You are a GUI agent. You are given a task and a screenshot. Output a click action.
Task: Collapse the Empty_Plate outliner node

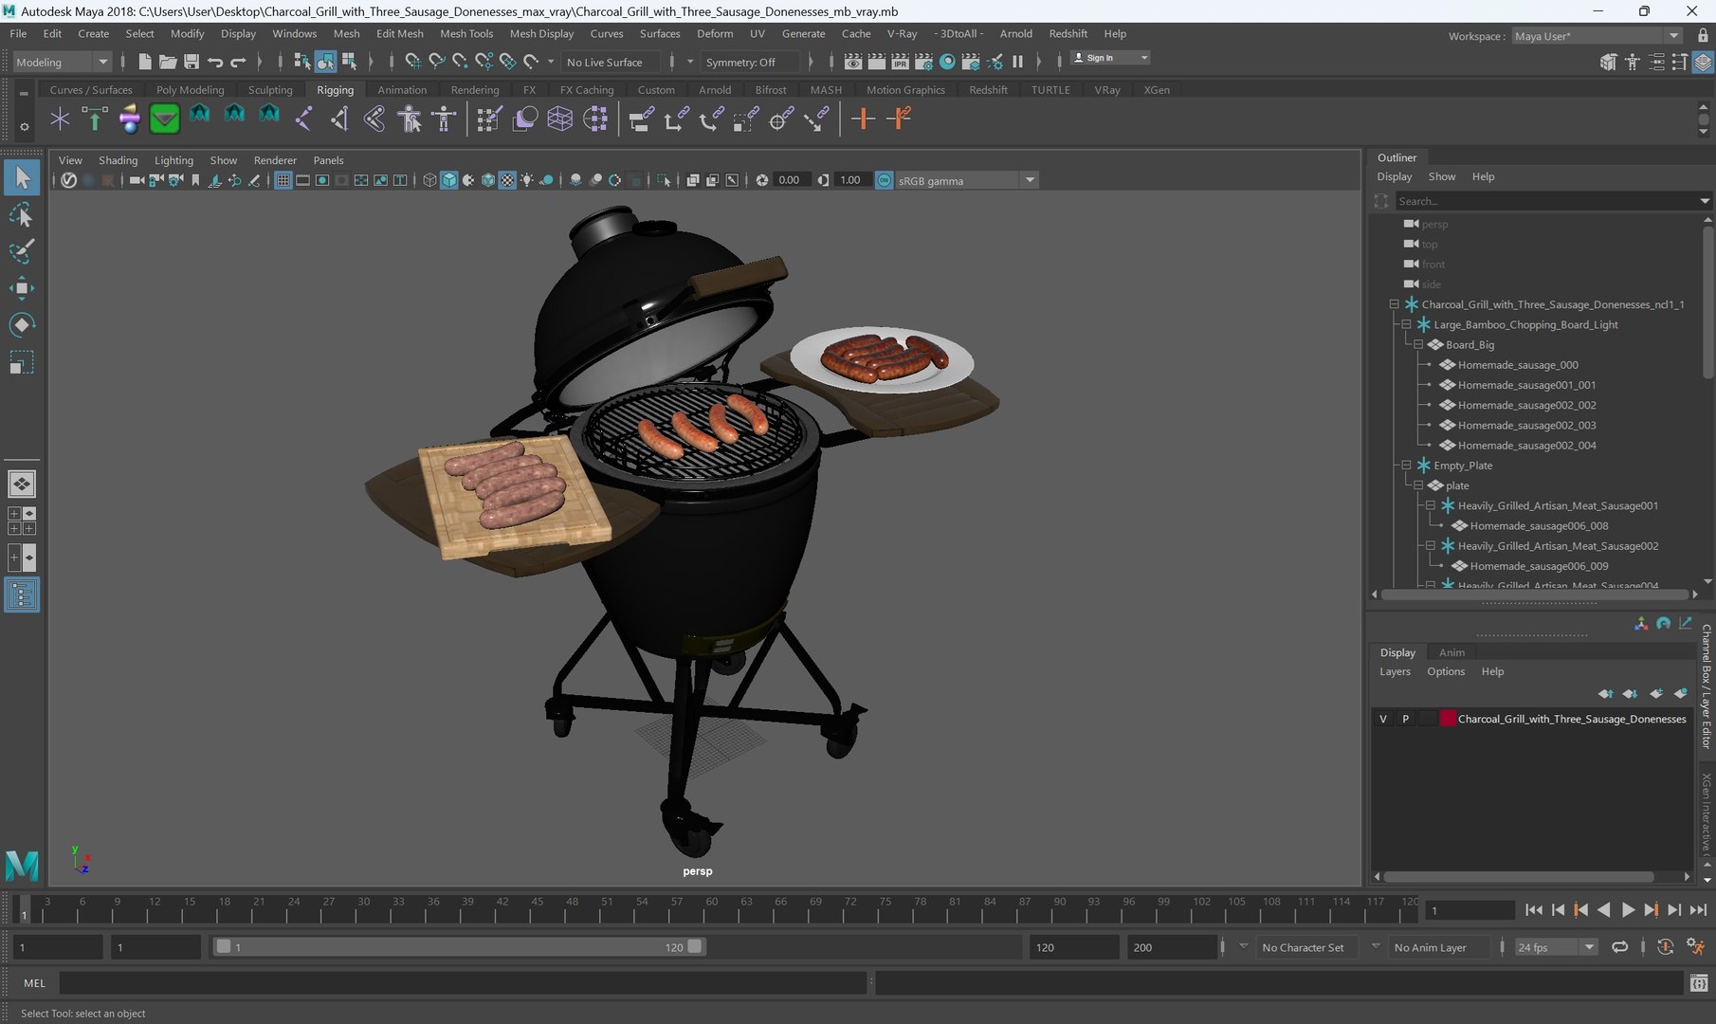coord(1406,466)
